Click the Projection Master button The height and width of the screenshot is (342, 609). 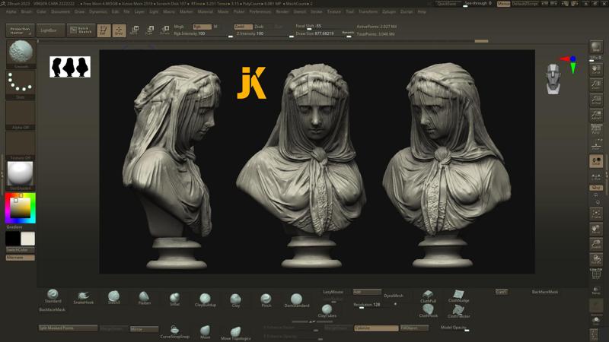21,30
